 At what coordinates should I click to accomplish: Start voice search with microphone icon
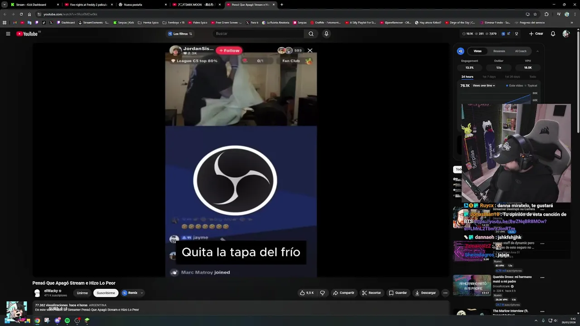326,34
